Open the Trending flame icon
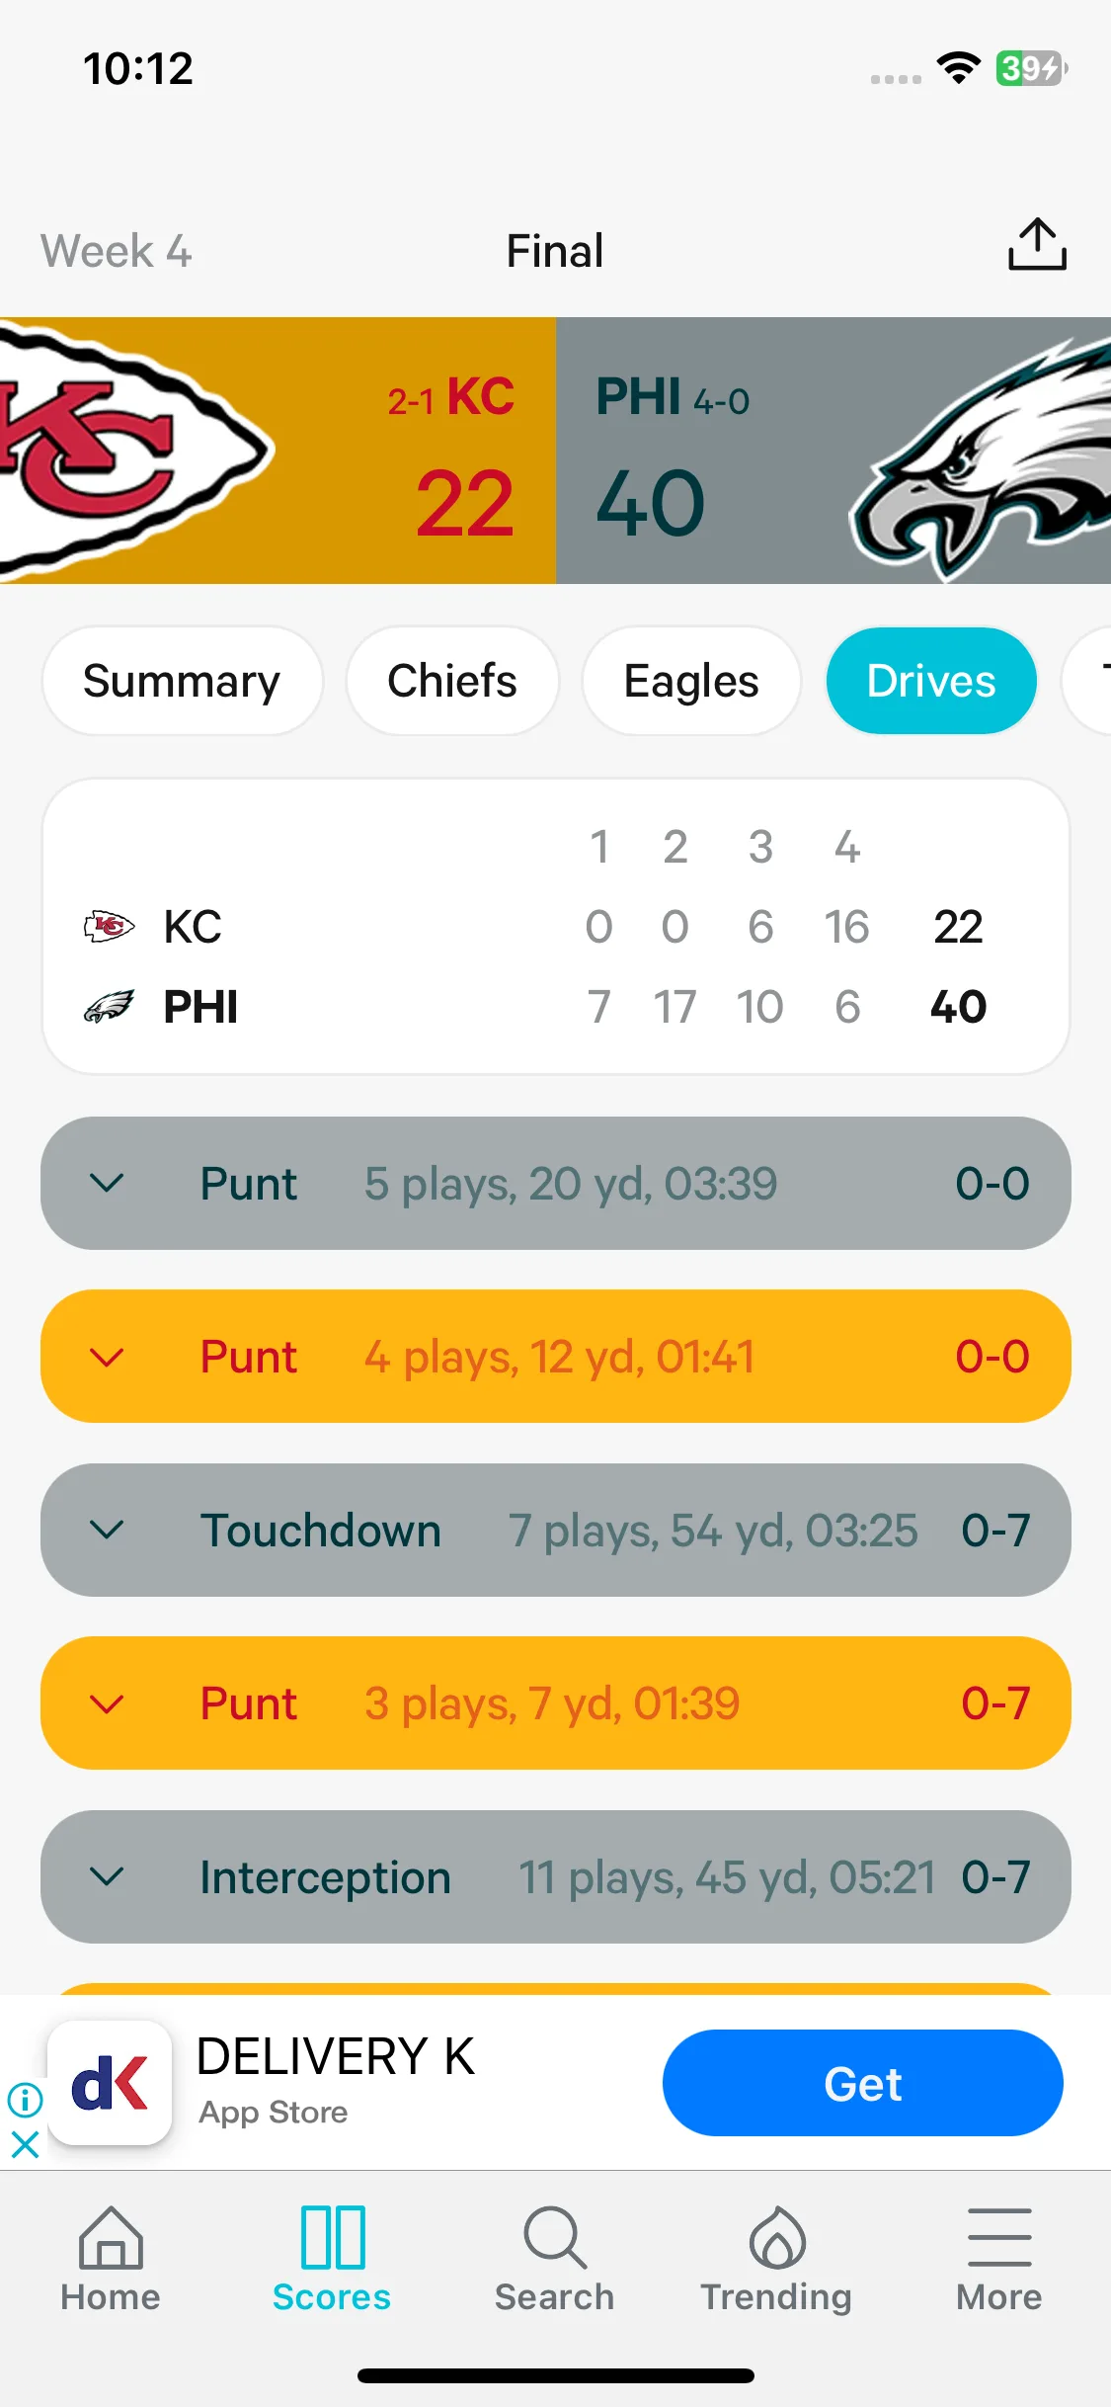Image resolution: width=1111 pixels, height=2407 pixels. click(777, 2238)
